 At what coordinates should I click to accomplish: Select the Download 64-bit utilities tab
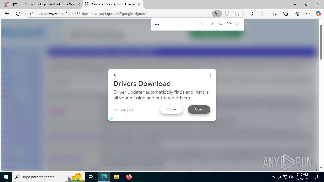(x=113, y=4)
